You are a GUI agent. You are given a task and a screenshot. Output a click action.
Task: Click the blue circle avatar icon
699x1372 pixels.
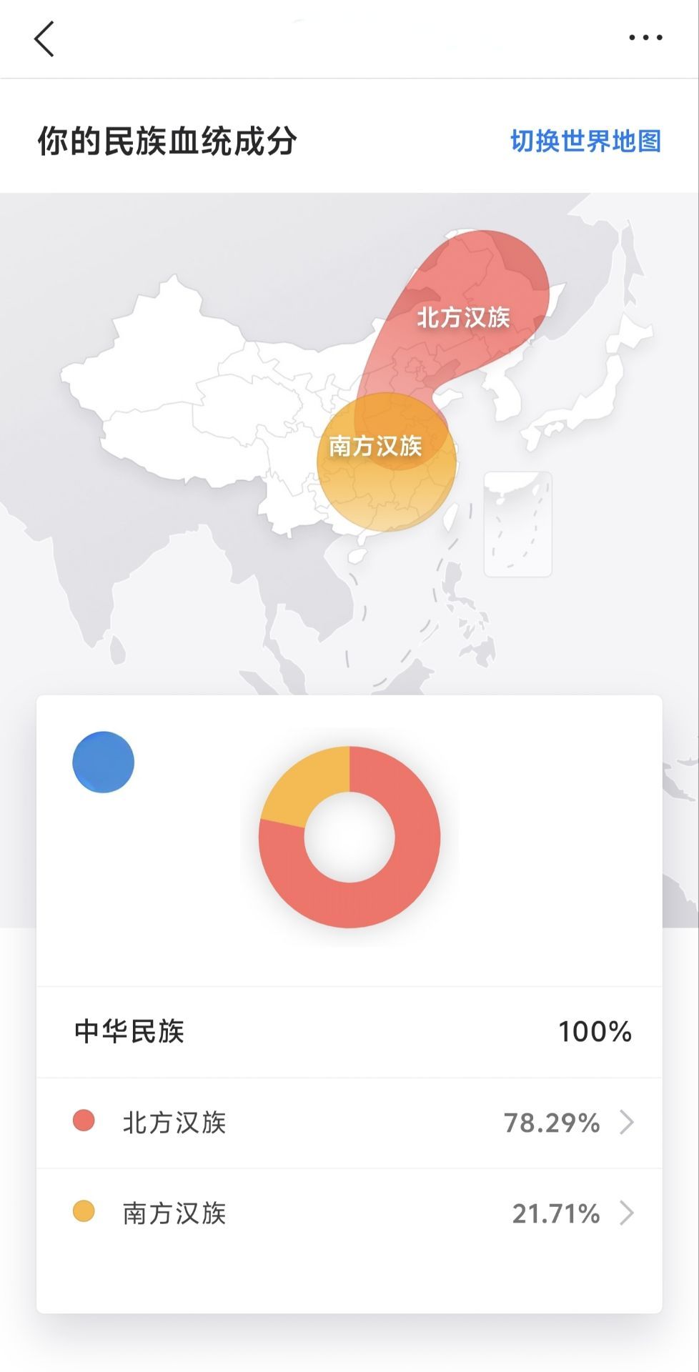(x=104, y=762)
